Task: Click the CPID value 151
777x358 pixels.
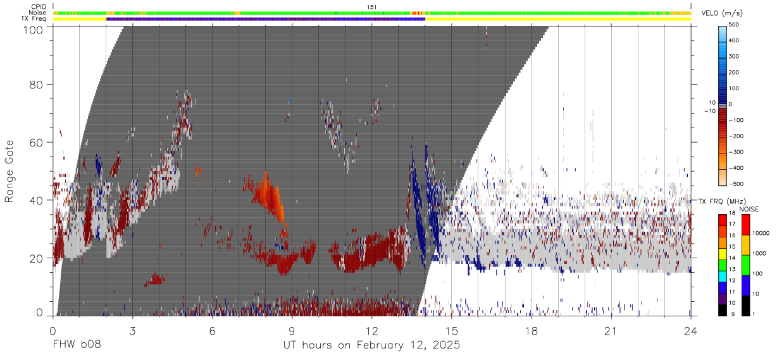Action: (372, 7)
